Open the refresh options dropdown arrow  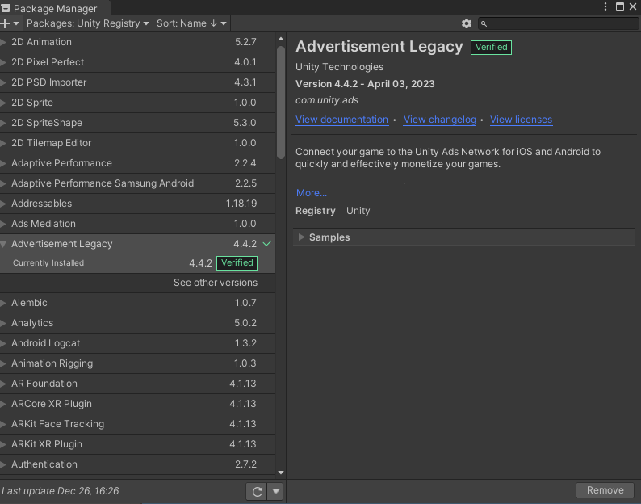click(x=275, y=491)
